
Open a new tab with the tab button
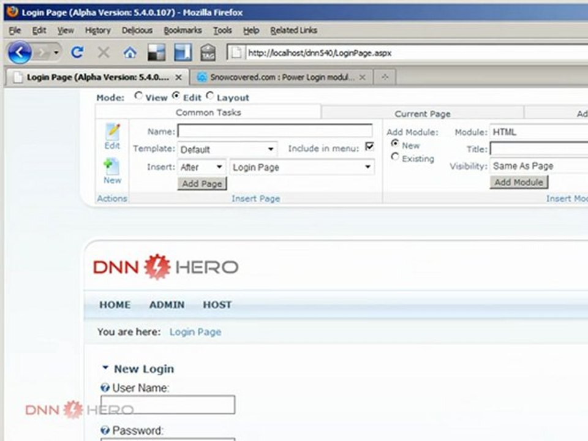click(x=385, y=77)
